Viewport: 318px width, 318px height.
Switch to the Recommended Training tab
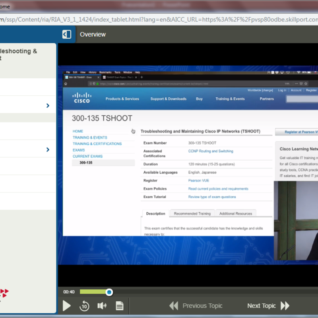click(x=192, y=213)
